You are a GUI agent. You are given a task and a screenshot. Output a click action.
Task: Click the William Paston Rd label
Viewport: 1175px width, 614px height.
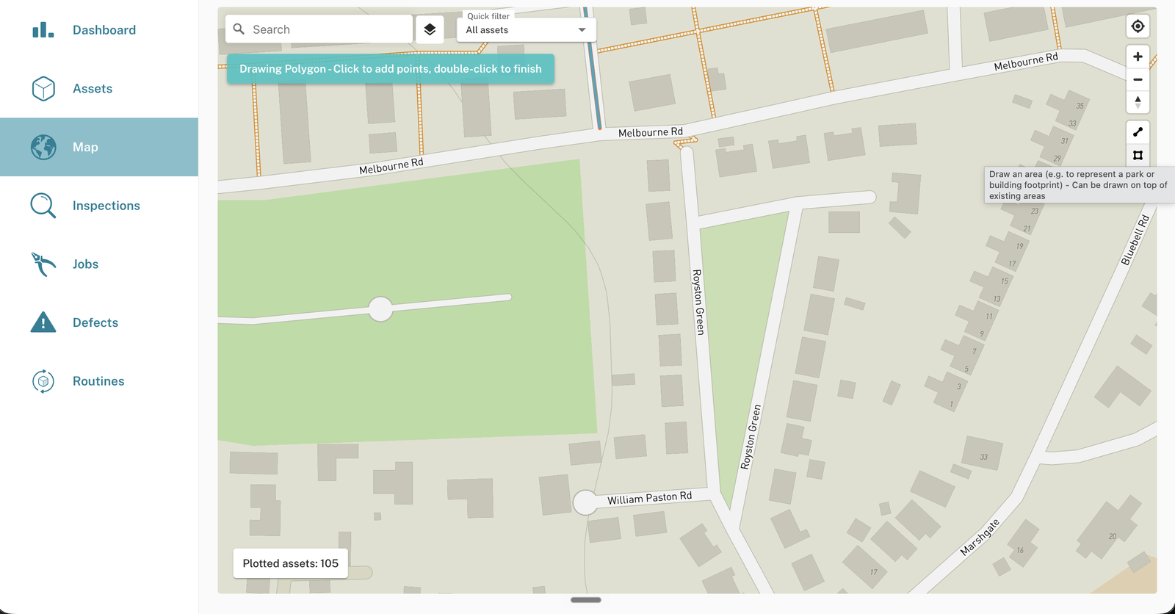click(x=650, y=498)
